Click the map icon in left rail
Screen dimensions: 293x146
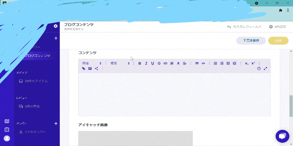pos(7,121)
